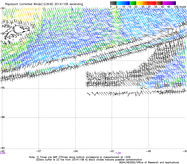This screenshot has width=187, height=164.
Task: Click the orange 25-30 knots legend swatch
Action: click(x=146, y=3)
